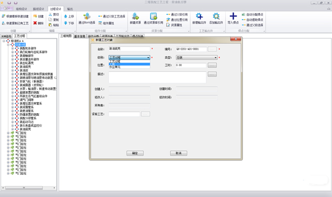Click the 粘贴 clipboard icon
Viewport: 332px width, 197px height.
[x=50, y=25]
